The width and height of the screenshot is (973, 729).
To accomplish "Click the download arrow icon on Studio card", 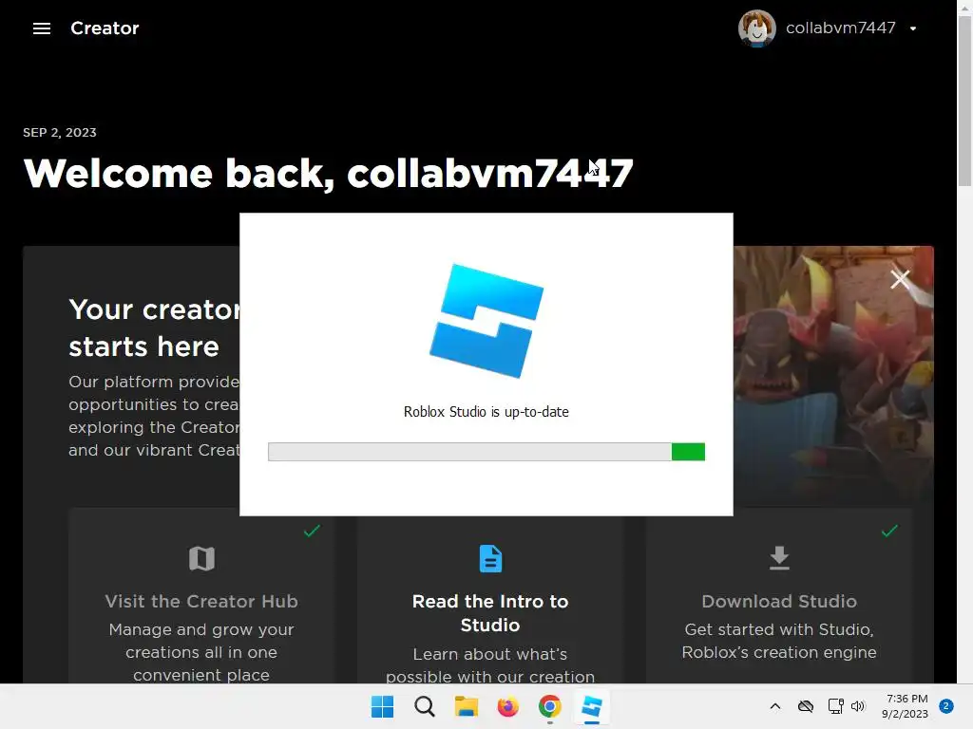I will point(779,558).
